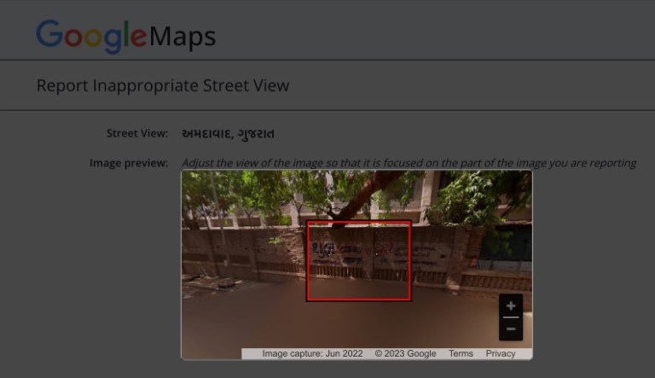This screenshot has width=655, height=378.
Task: Click the divider line between zoom buttons
Action: [510, 317]
